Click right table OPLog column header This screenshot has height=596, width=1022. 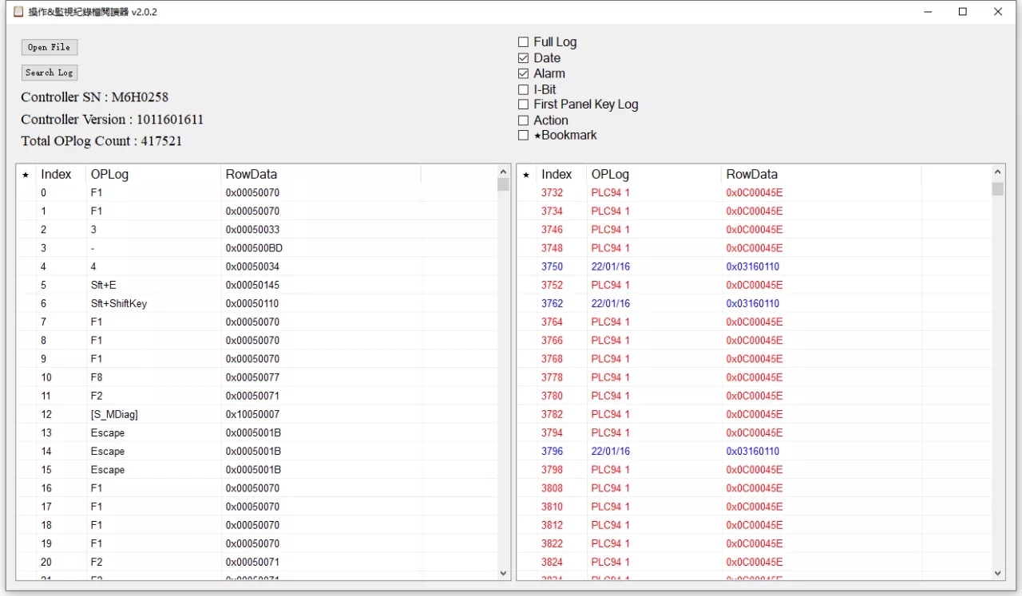pos(654,174)
